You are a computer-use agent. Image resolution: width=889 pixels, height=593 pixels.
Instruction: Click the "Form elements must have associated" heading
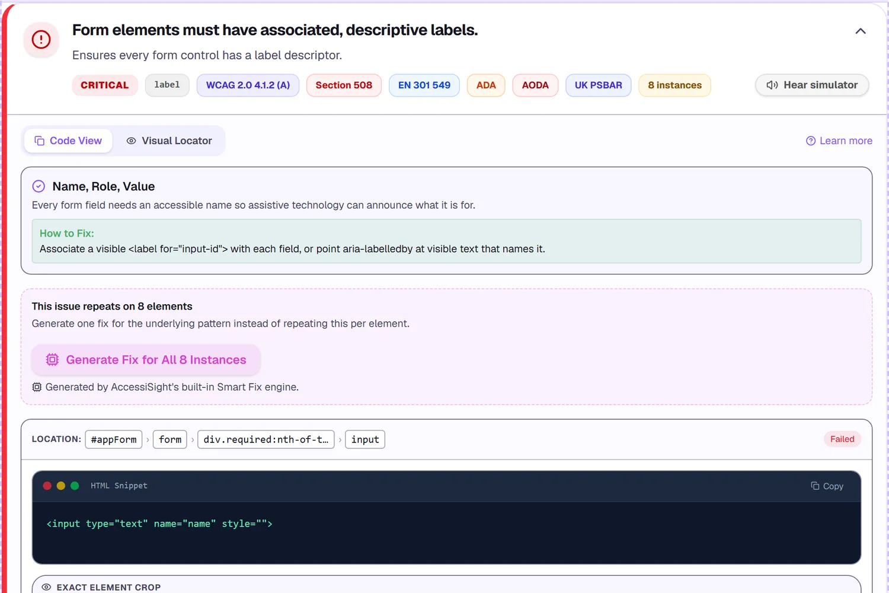[275, 30]
